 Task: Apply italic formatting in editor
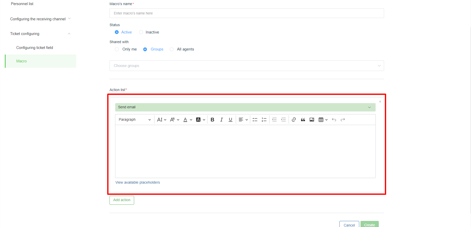coord(222,120)
